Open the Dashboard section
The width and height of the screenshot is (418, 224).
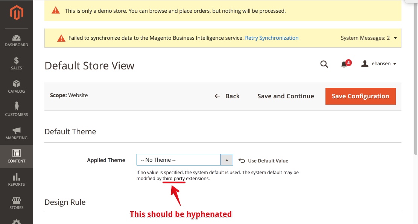tap(17, 41)
